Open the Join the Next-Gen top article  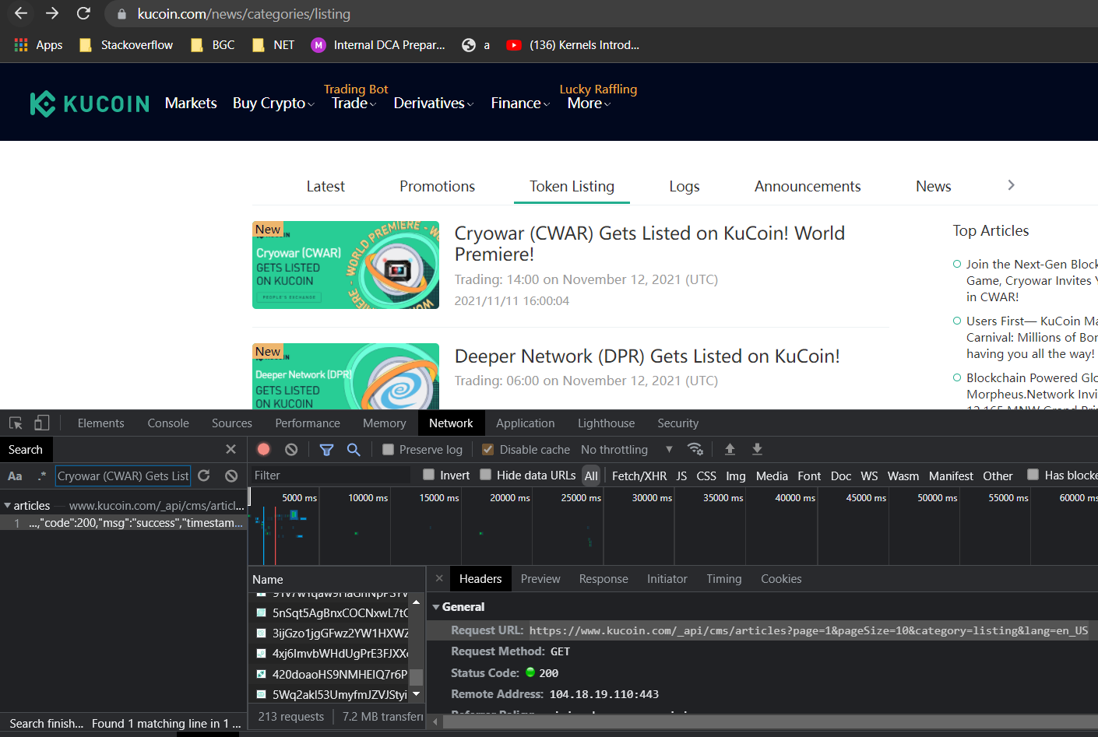pos(1031,280)
